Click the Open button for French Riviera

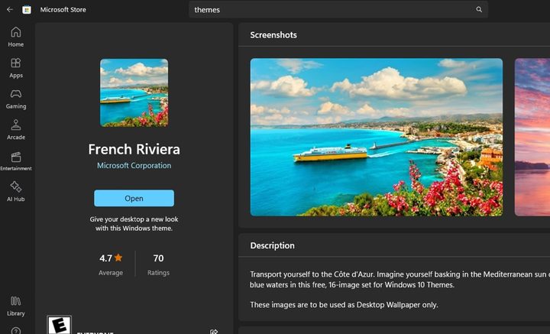pyautogui.click(x=134, y=198)
